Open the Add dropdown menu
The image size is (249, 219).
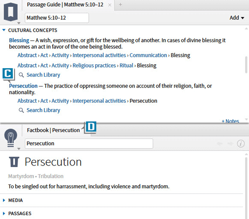[237, 18]
